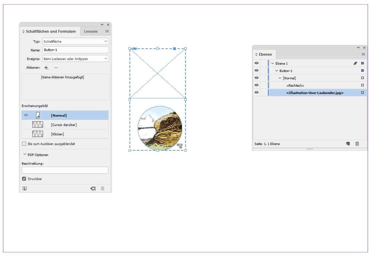
Task: Select the Rechteck layer row
Action: tap(310, 85)
